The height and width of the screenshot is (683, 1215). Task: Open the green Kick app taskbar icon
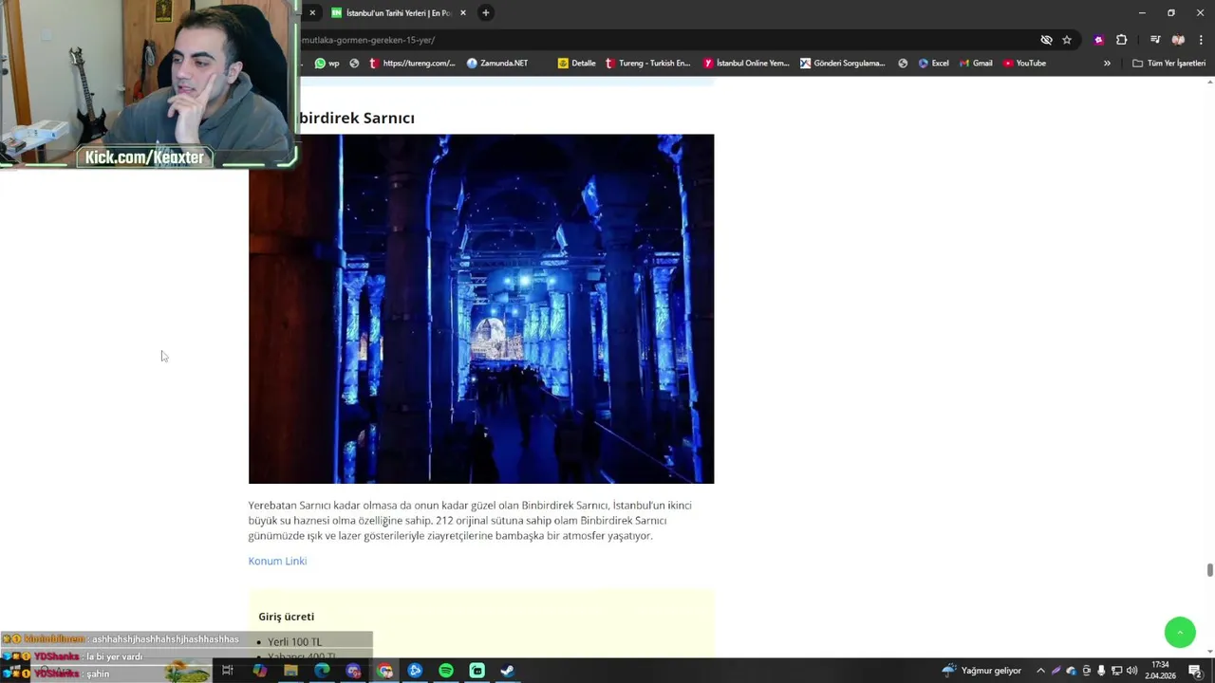tap(477, 671)
